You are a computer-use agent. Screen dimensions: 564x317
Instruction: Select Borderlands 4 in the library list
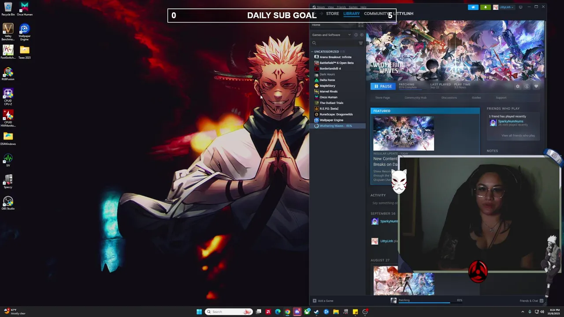pos(330,69)
